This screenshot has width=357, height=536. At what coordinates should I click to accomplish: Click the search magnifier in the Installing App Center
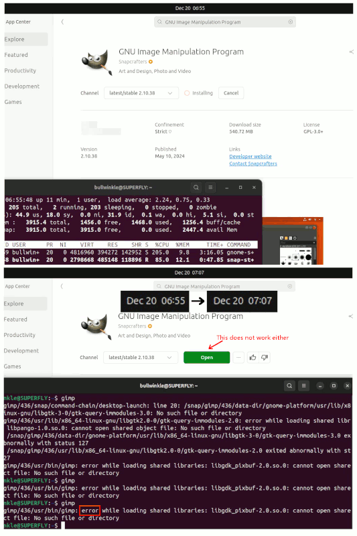tap(159, 22)
